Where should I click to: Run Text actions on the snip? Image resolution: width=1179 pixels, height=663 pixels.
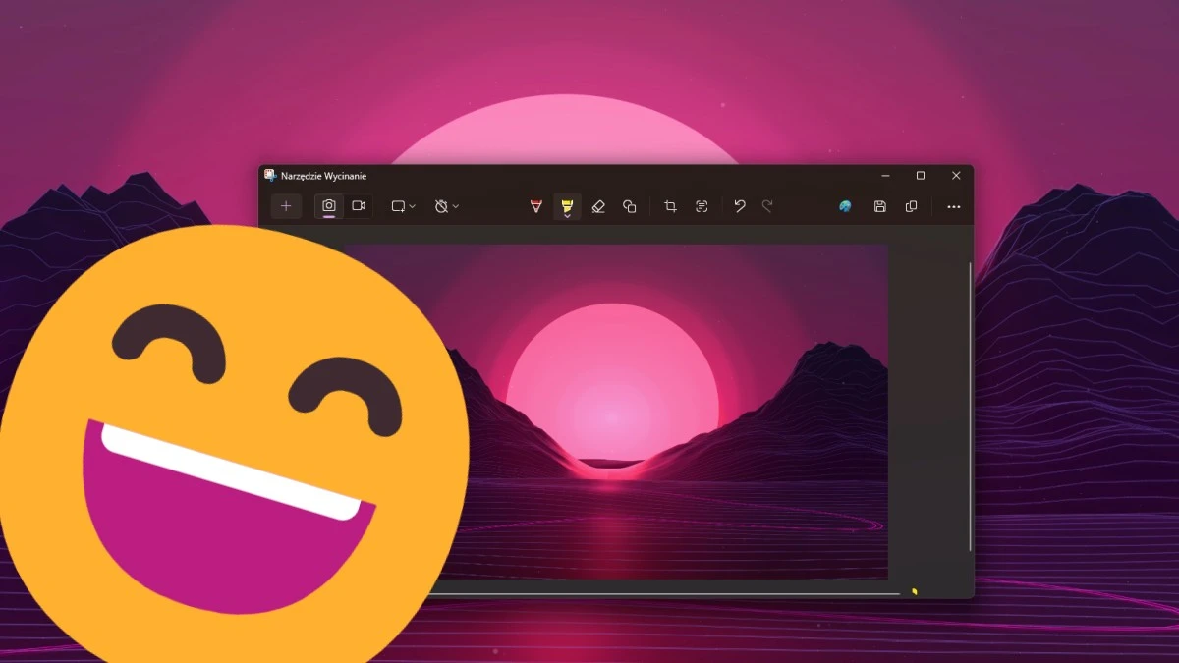click(x=702, y=206)
